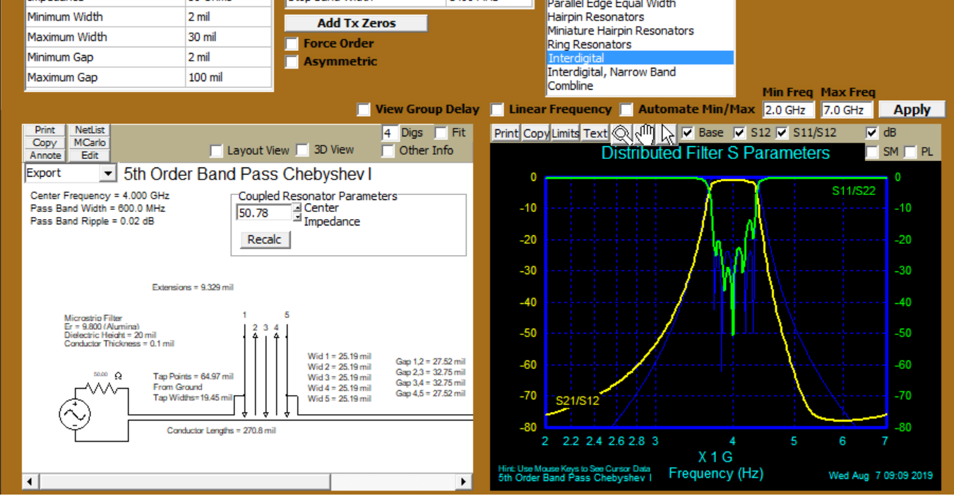Click the scroll left arrow under schematic
The height and width of the screenshot is (496, 954).
30,482
